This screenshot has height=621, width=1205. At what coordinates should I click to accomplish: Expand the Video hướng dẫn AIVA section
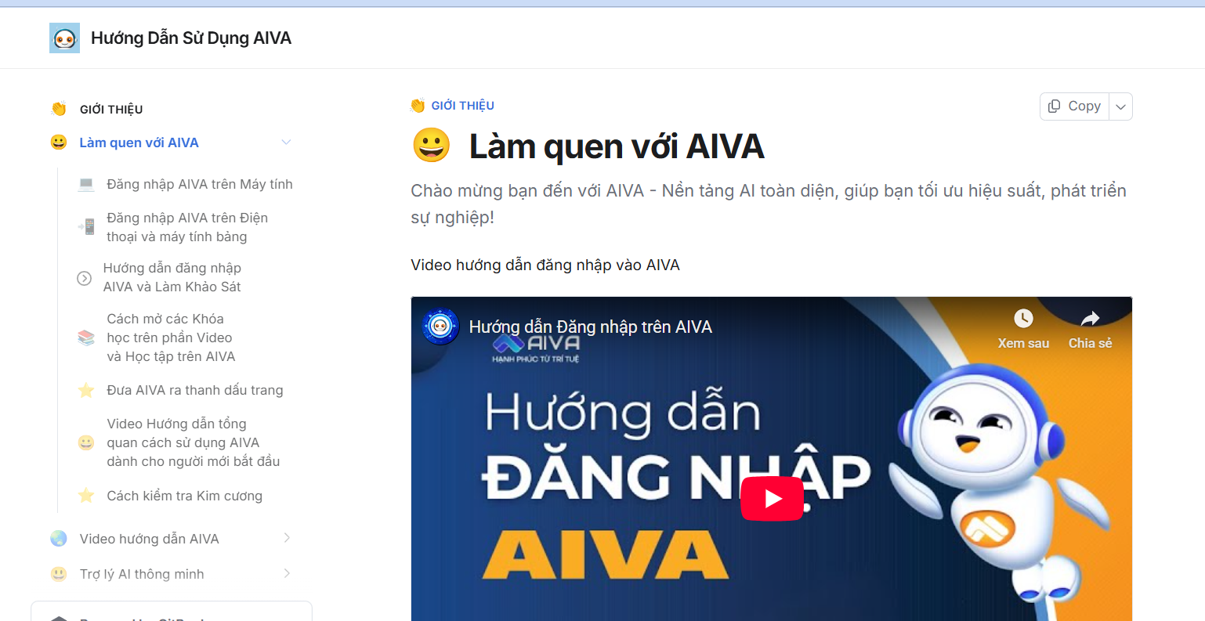[287, 538]
